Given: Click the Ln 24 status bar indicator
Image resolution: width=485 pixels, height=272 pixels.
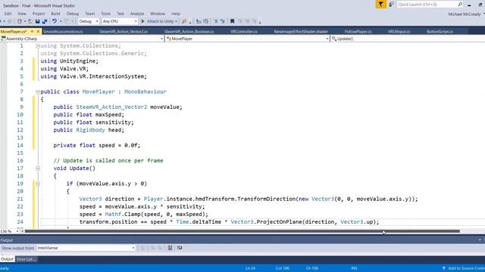Looking at the screenshot, I should [250, 268].
